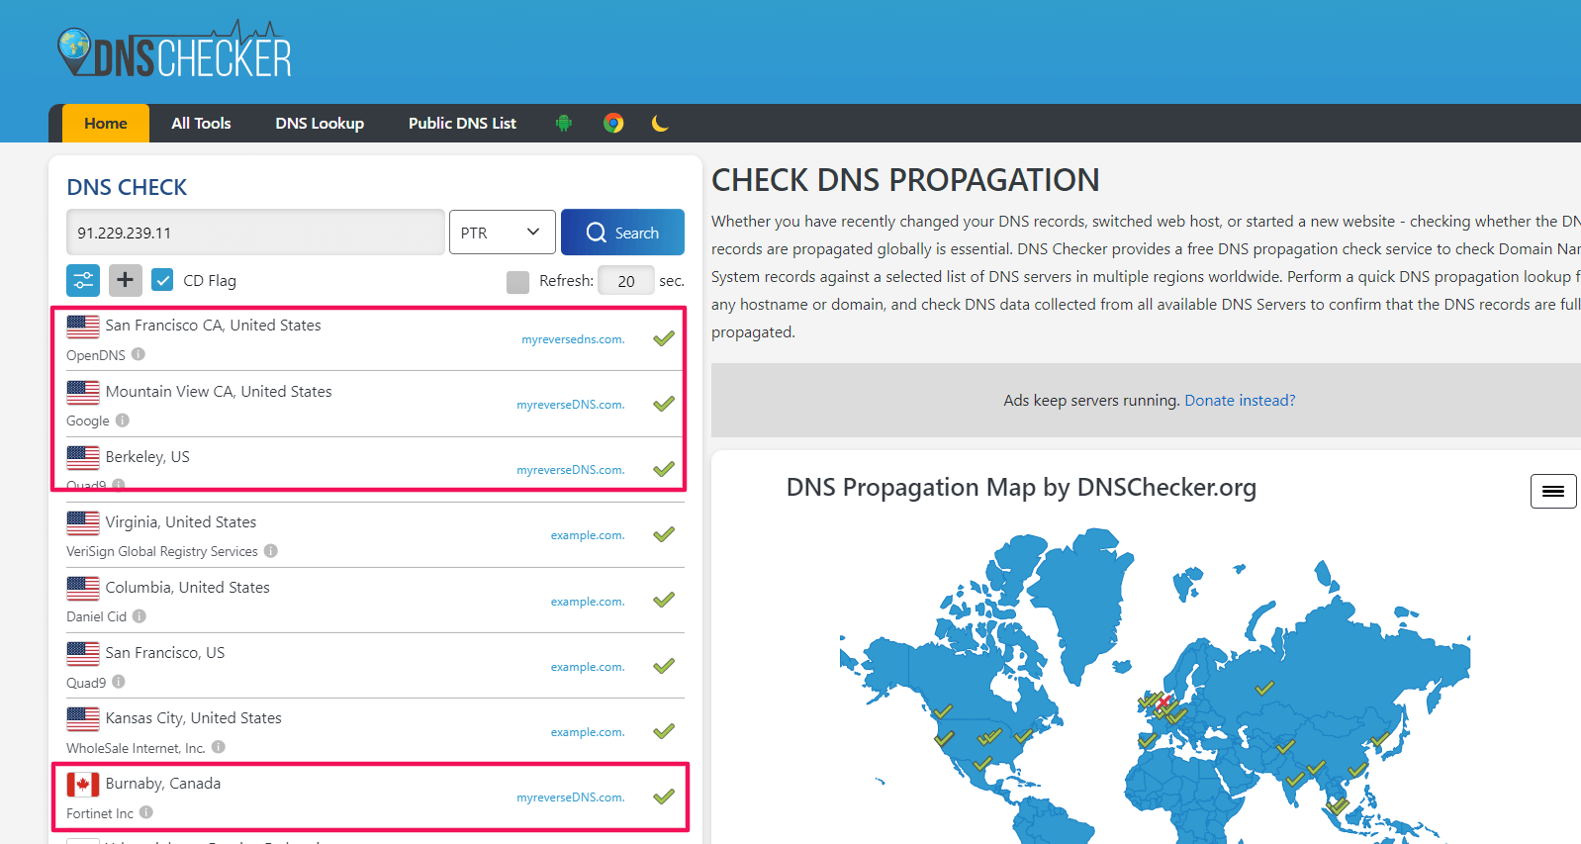
Task: Click the info icon next to Google
Action: 123,420
